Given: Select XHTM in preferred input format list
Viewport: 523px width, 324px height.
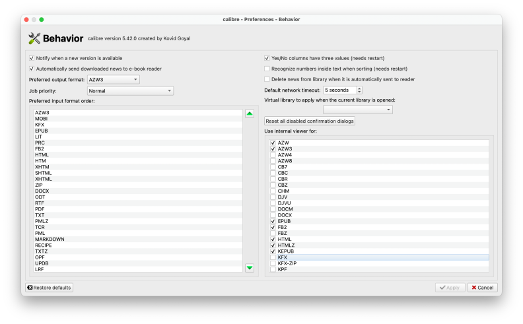Looking at the screenshot, I should tap(138, 167).
